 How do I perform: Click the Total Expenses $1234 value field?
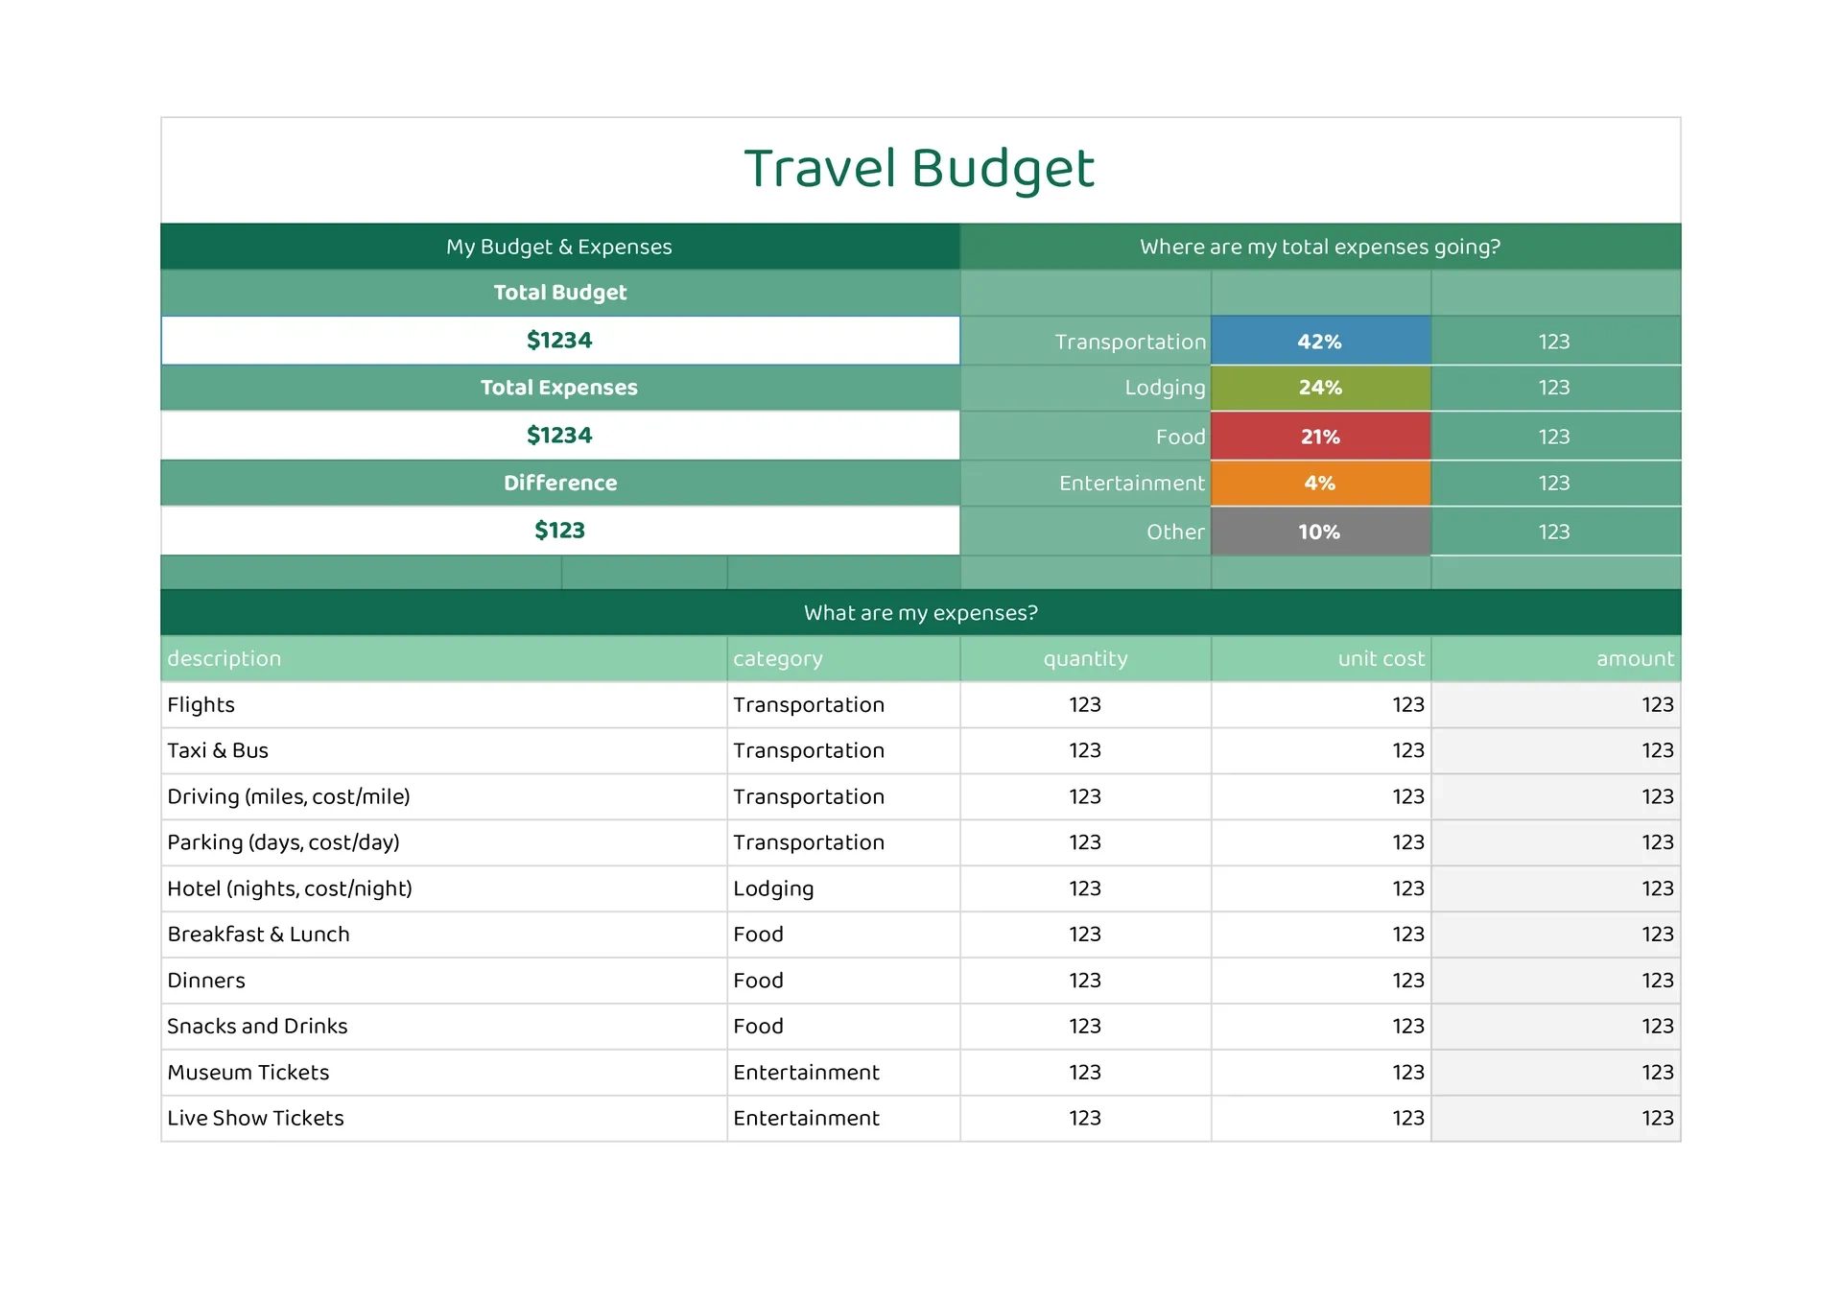(559, 435)
